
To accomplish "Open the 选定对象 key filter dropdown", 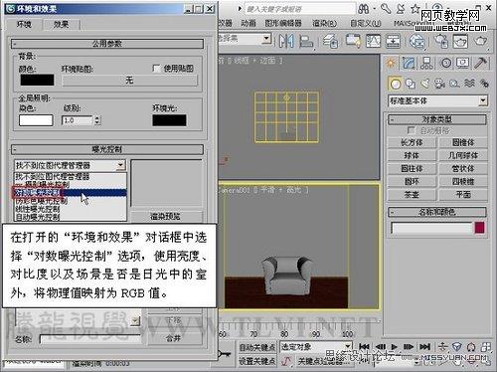I will coord(348,346).
